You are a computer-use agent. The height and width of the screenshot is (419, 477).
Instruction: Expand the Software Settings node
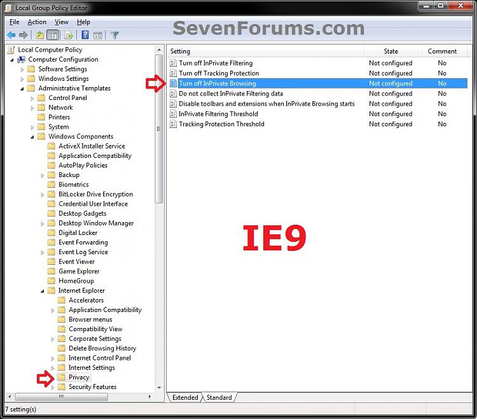pyautogui.click(x=22, y=69)
